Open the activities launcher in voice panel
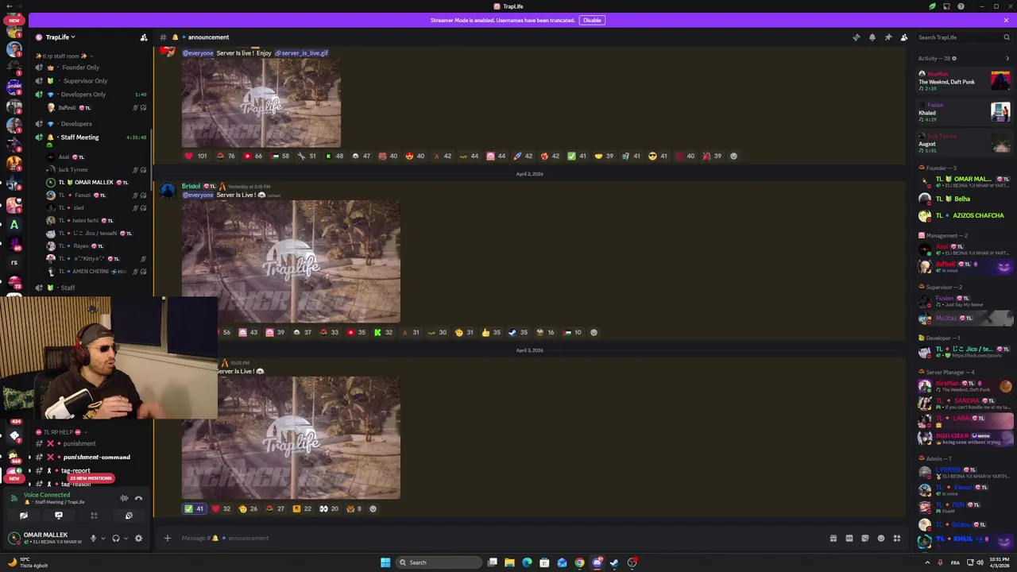 (94, 516)
